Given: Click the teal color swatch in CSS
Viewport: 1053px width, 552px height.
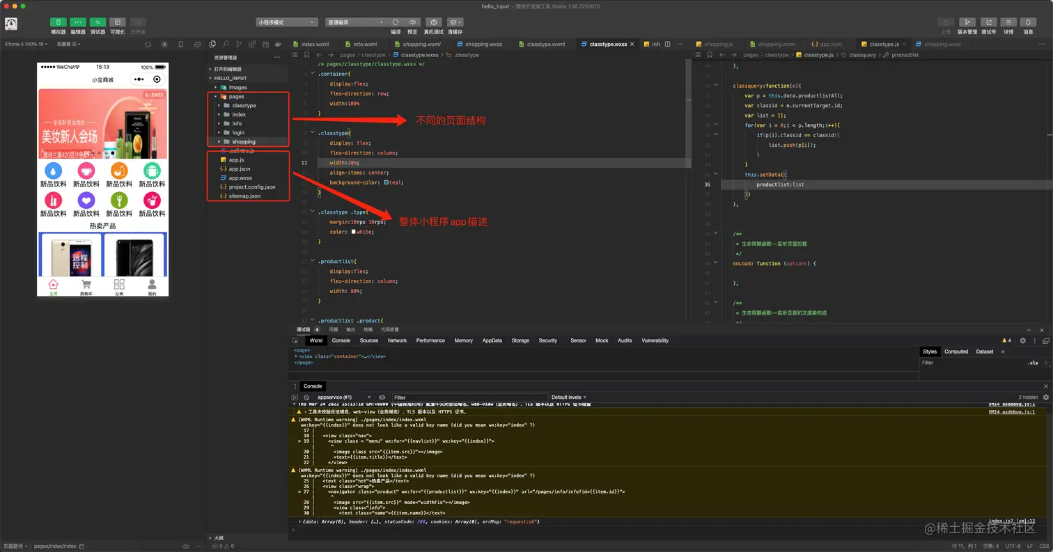Looking at the screenshot, I should click(x=387, y=182).
